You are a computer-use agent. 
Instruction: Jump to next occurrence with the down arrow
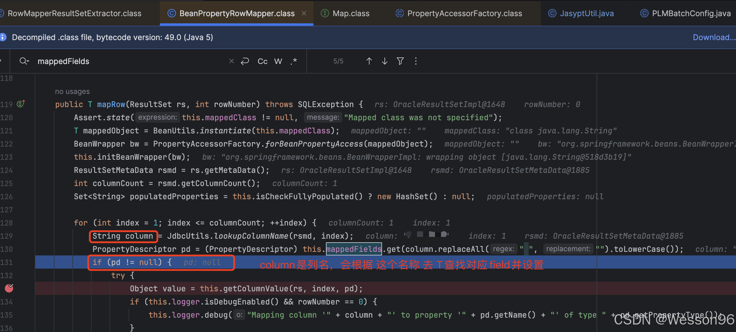click(384, 61)
